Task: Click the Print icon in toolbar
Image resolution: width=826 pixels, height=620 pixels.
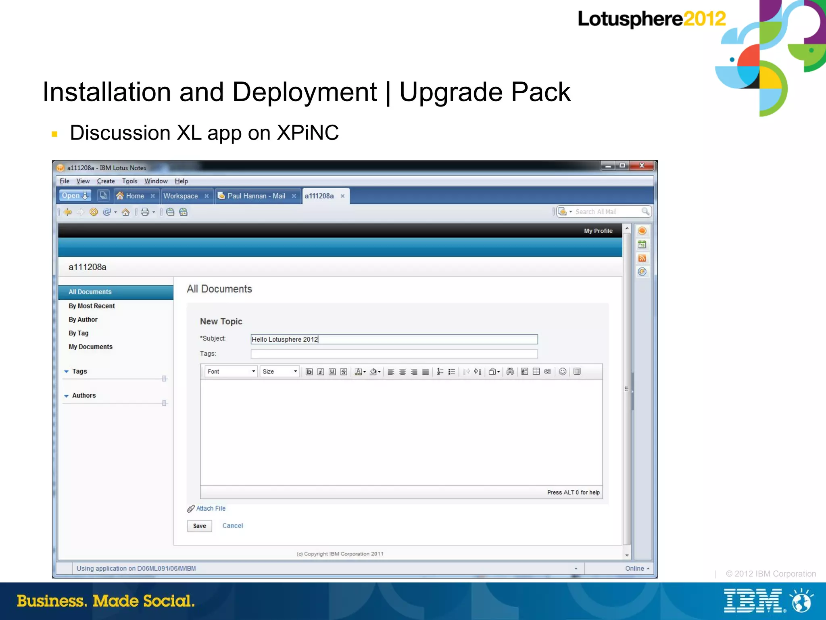Action: tap(145, 212)
